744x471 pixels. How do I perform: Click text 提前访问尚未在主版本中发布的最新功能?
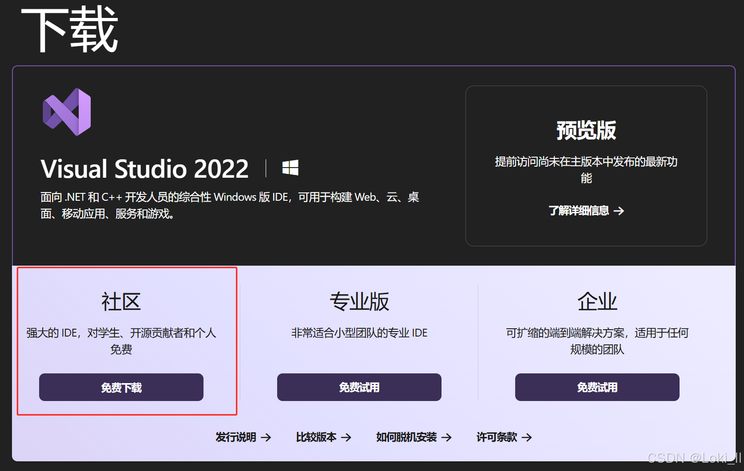pyautogui.click(x=586, y=169)
